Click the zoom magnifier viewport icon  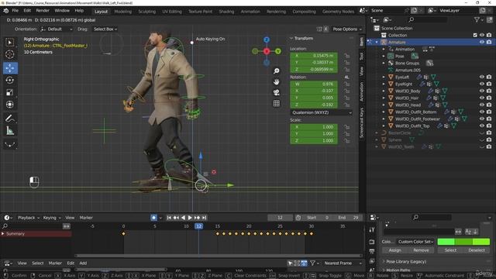pyautogui.click(x=277, y=71)
